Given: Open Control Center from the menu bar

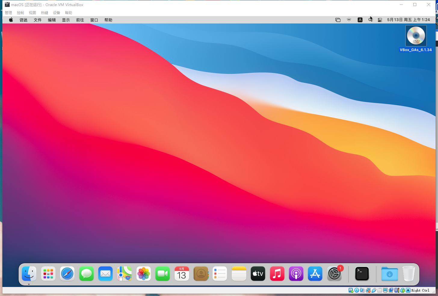Looking at the screenshot, I should point(380,20).
